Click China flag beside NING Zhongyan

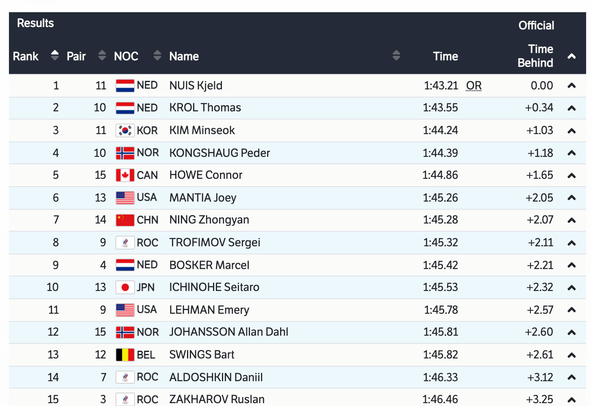pos(125,220)
